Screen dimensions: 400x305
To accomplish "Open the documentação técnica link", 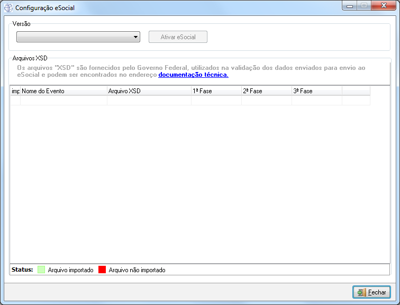I will tap(193, 75).
